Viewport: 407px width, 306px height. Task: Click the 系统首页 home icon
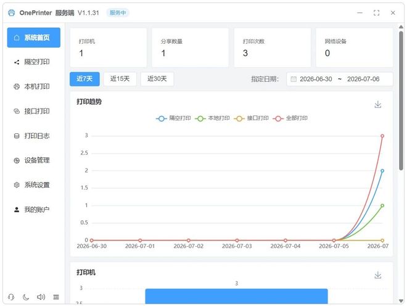click(x=17, y=38)
